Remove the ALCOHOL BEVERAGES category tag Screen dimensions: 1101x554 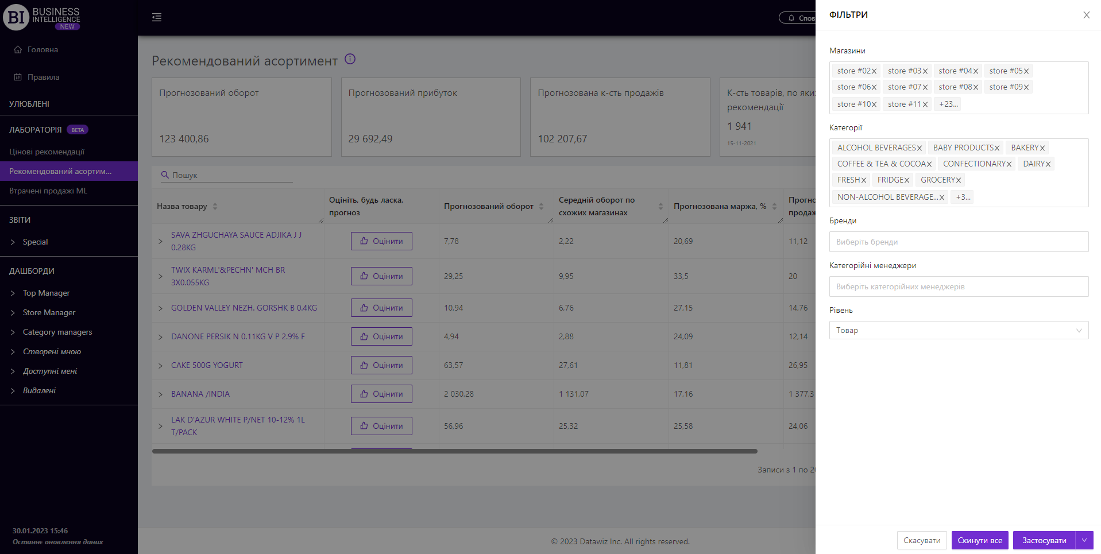[x=919, y=148]
